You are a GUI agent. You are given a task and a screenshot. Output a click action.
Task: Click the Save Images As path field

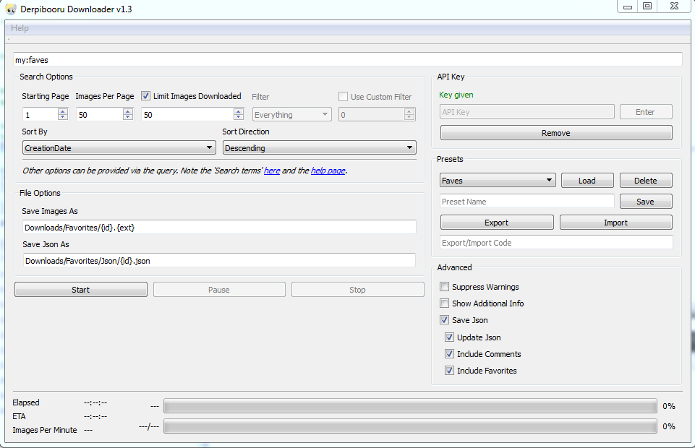tap(219, 227)
